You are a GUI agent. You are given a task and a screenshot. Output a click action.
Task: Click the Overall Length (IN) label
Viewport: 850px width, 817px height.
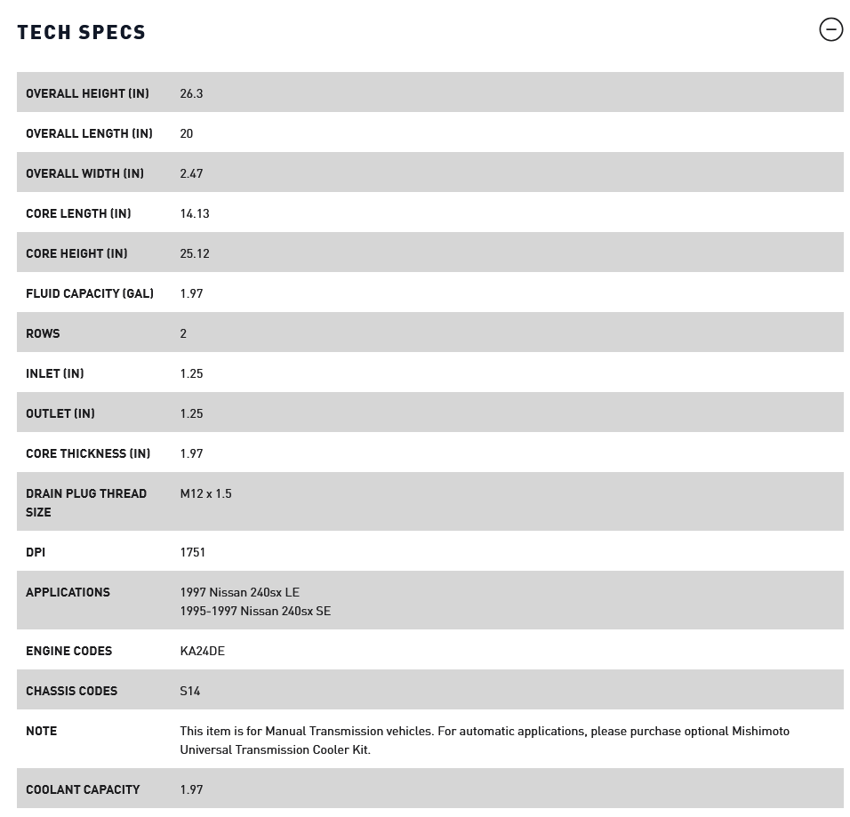coord(89,133)
